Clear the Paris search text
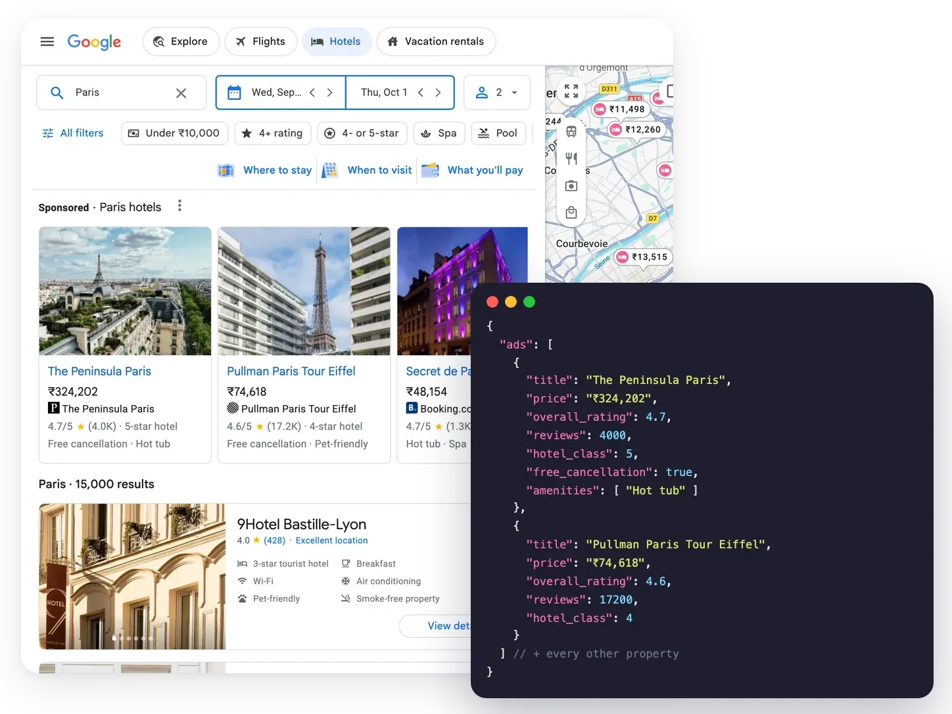The width and height of the screenshot is (952, 714). click(181, 93)
